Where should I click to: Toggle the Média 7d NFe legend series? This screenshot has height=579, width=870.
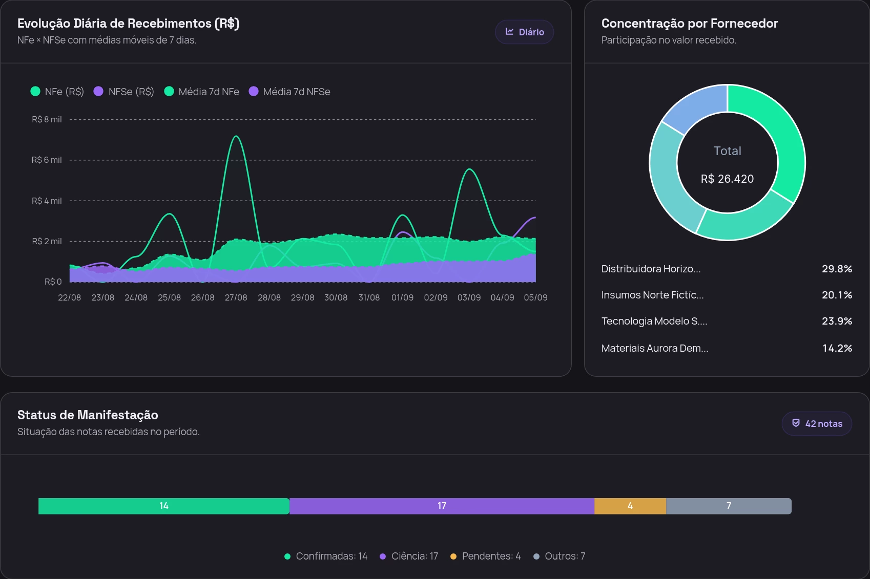201,92
